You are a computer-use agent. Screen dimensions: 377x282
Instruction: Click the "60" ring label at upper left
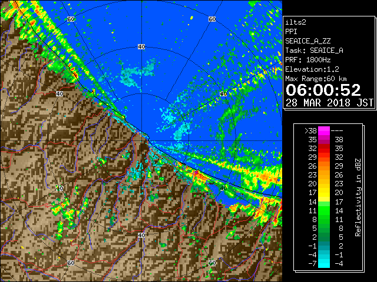coord(71,19)
